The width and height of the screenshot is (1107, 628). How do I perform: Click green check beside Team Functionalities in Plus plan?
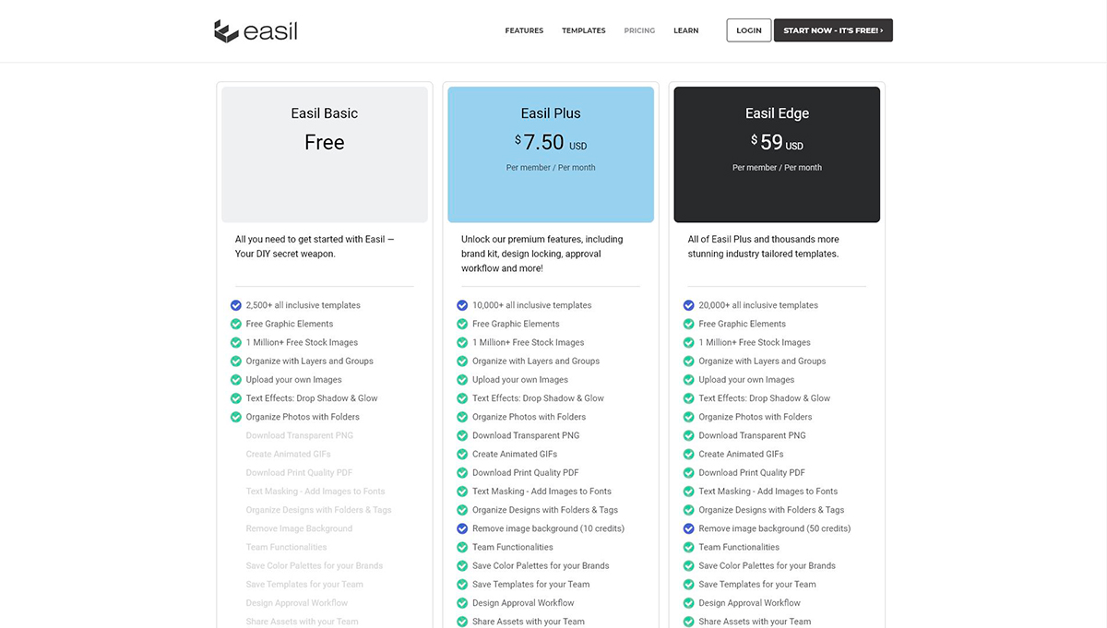[x=462, y=548]
